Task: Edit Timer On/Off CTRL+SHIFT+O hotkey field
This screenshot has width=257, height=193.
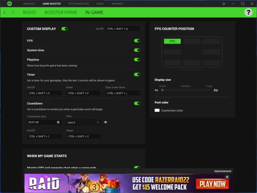Action: [x=44, y=93]
